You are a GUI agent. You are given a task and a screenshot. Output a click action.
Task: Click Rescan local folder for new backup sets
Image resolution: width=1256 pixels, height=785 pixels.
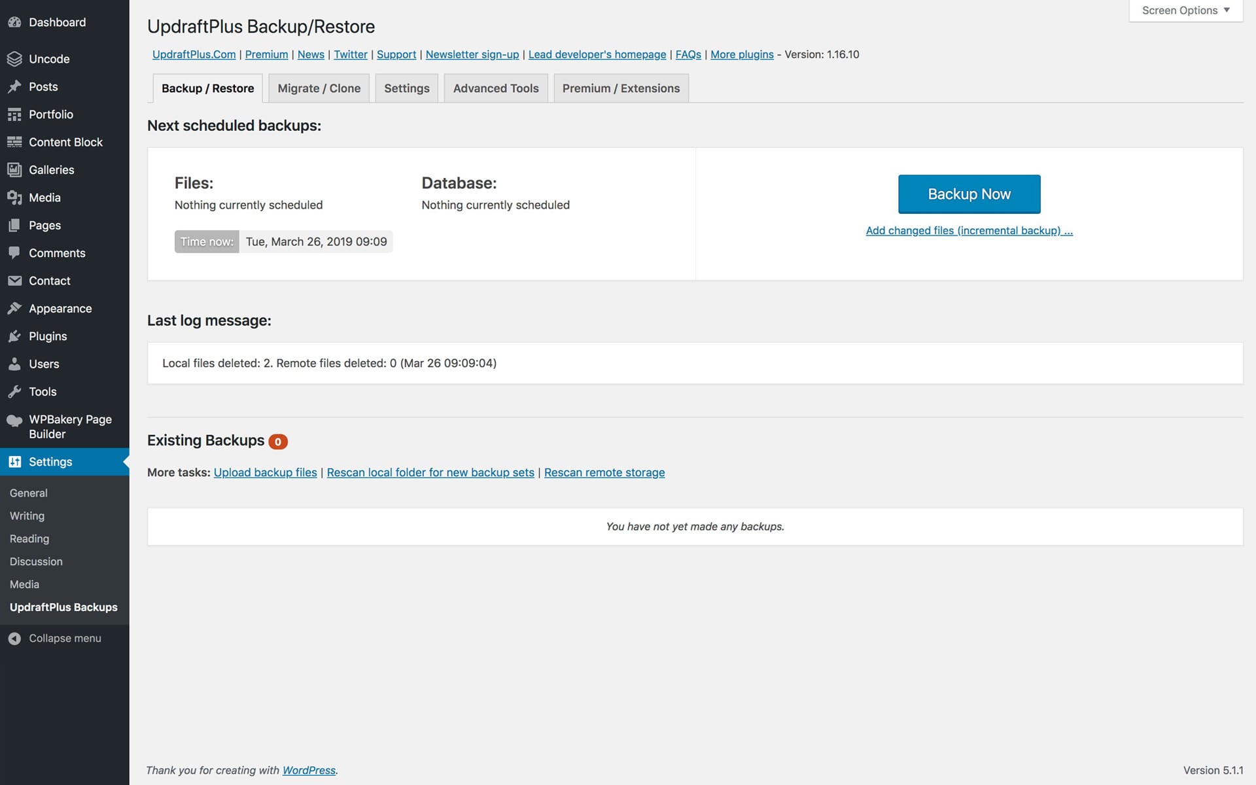430,472
